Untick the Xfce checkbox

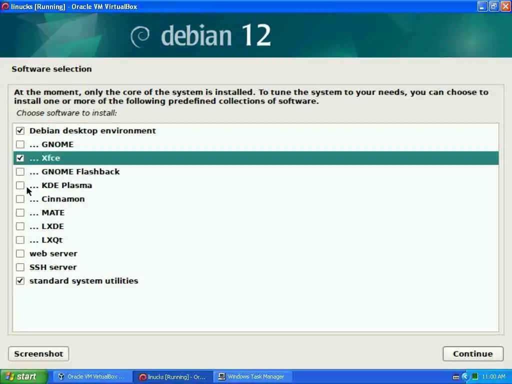pos(20,158)
